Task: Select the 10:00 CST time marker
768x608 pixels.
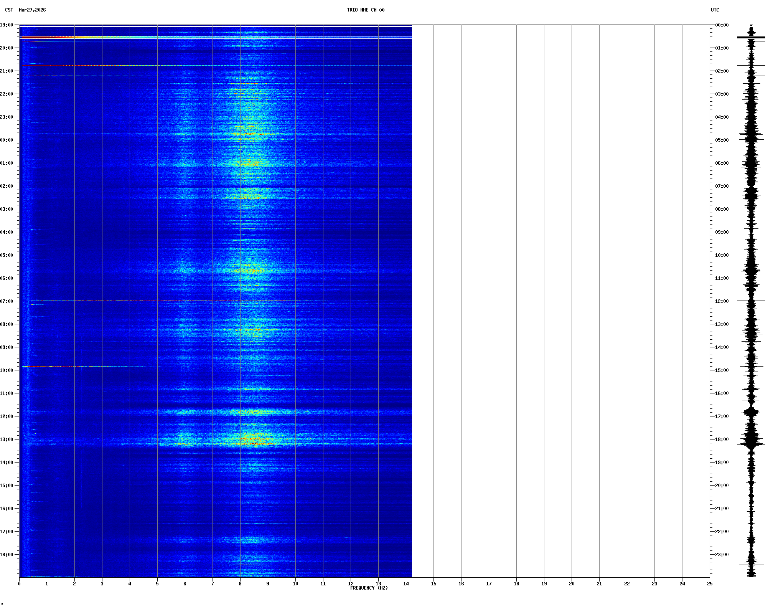Action: [7, 370]
